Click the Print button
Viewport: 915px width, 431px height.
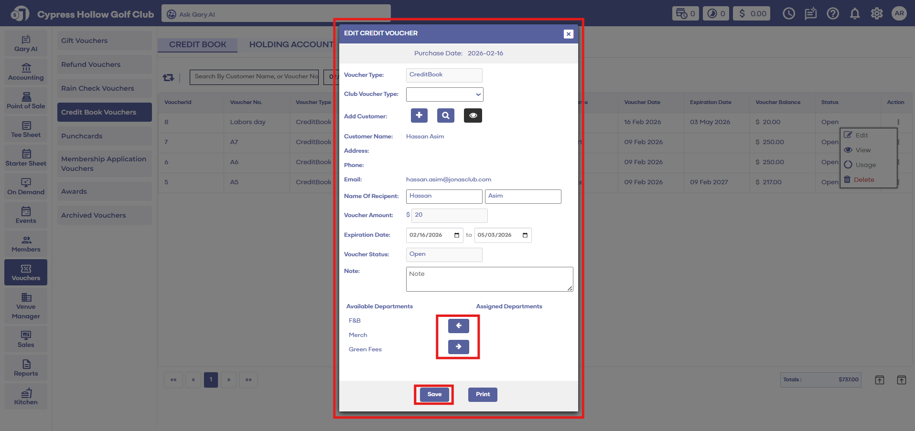point(483,394)
